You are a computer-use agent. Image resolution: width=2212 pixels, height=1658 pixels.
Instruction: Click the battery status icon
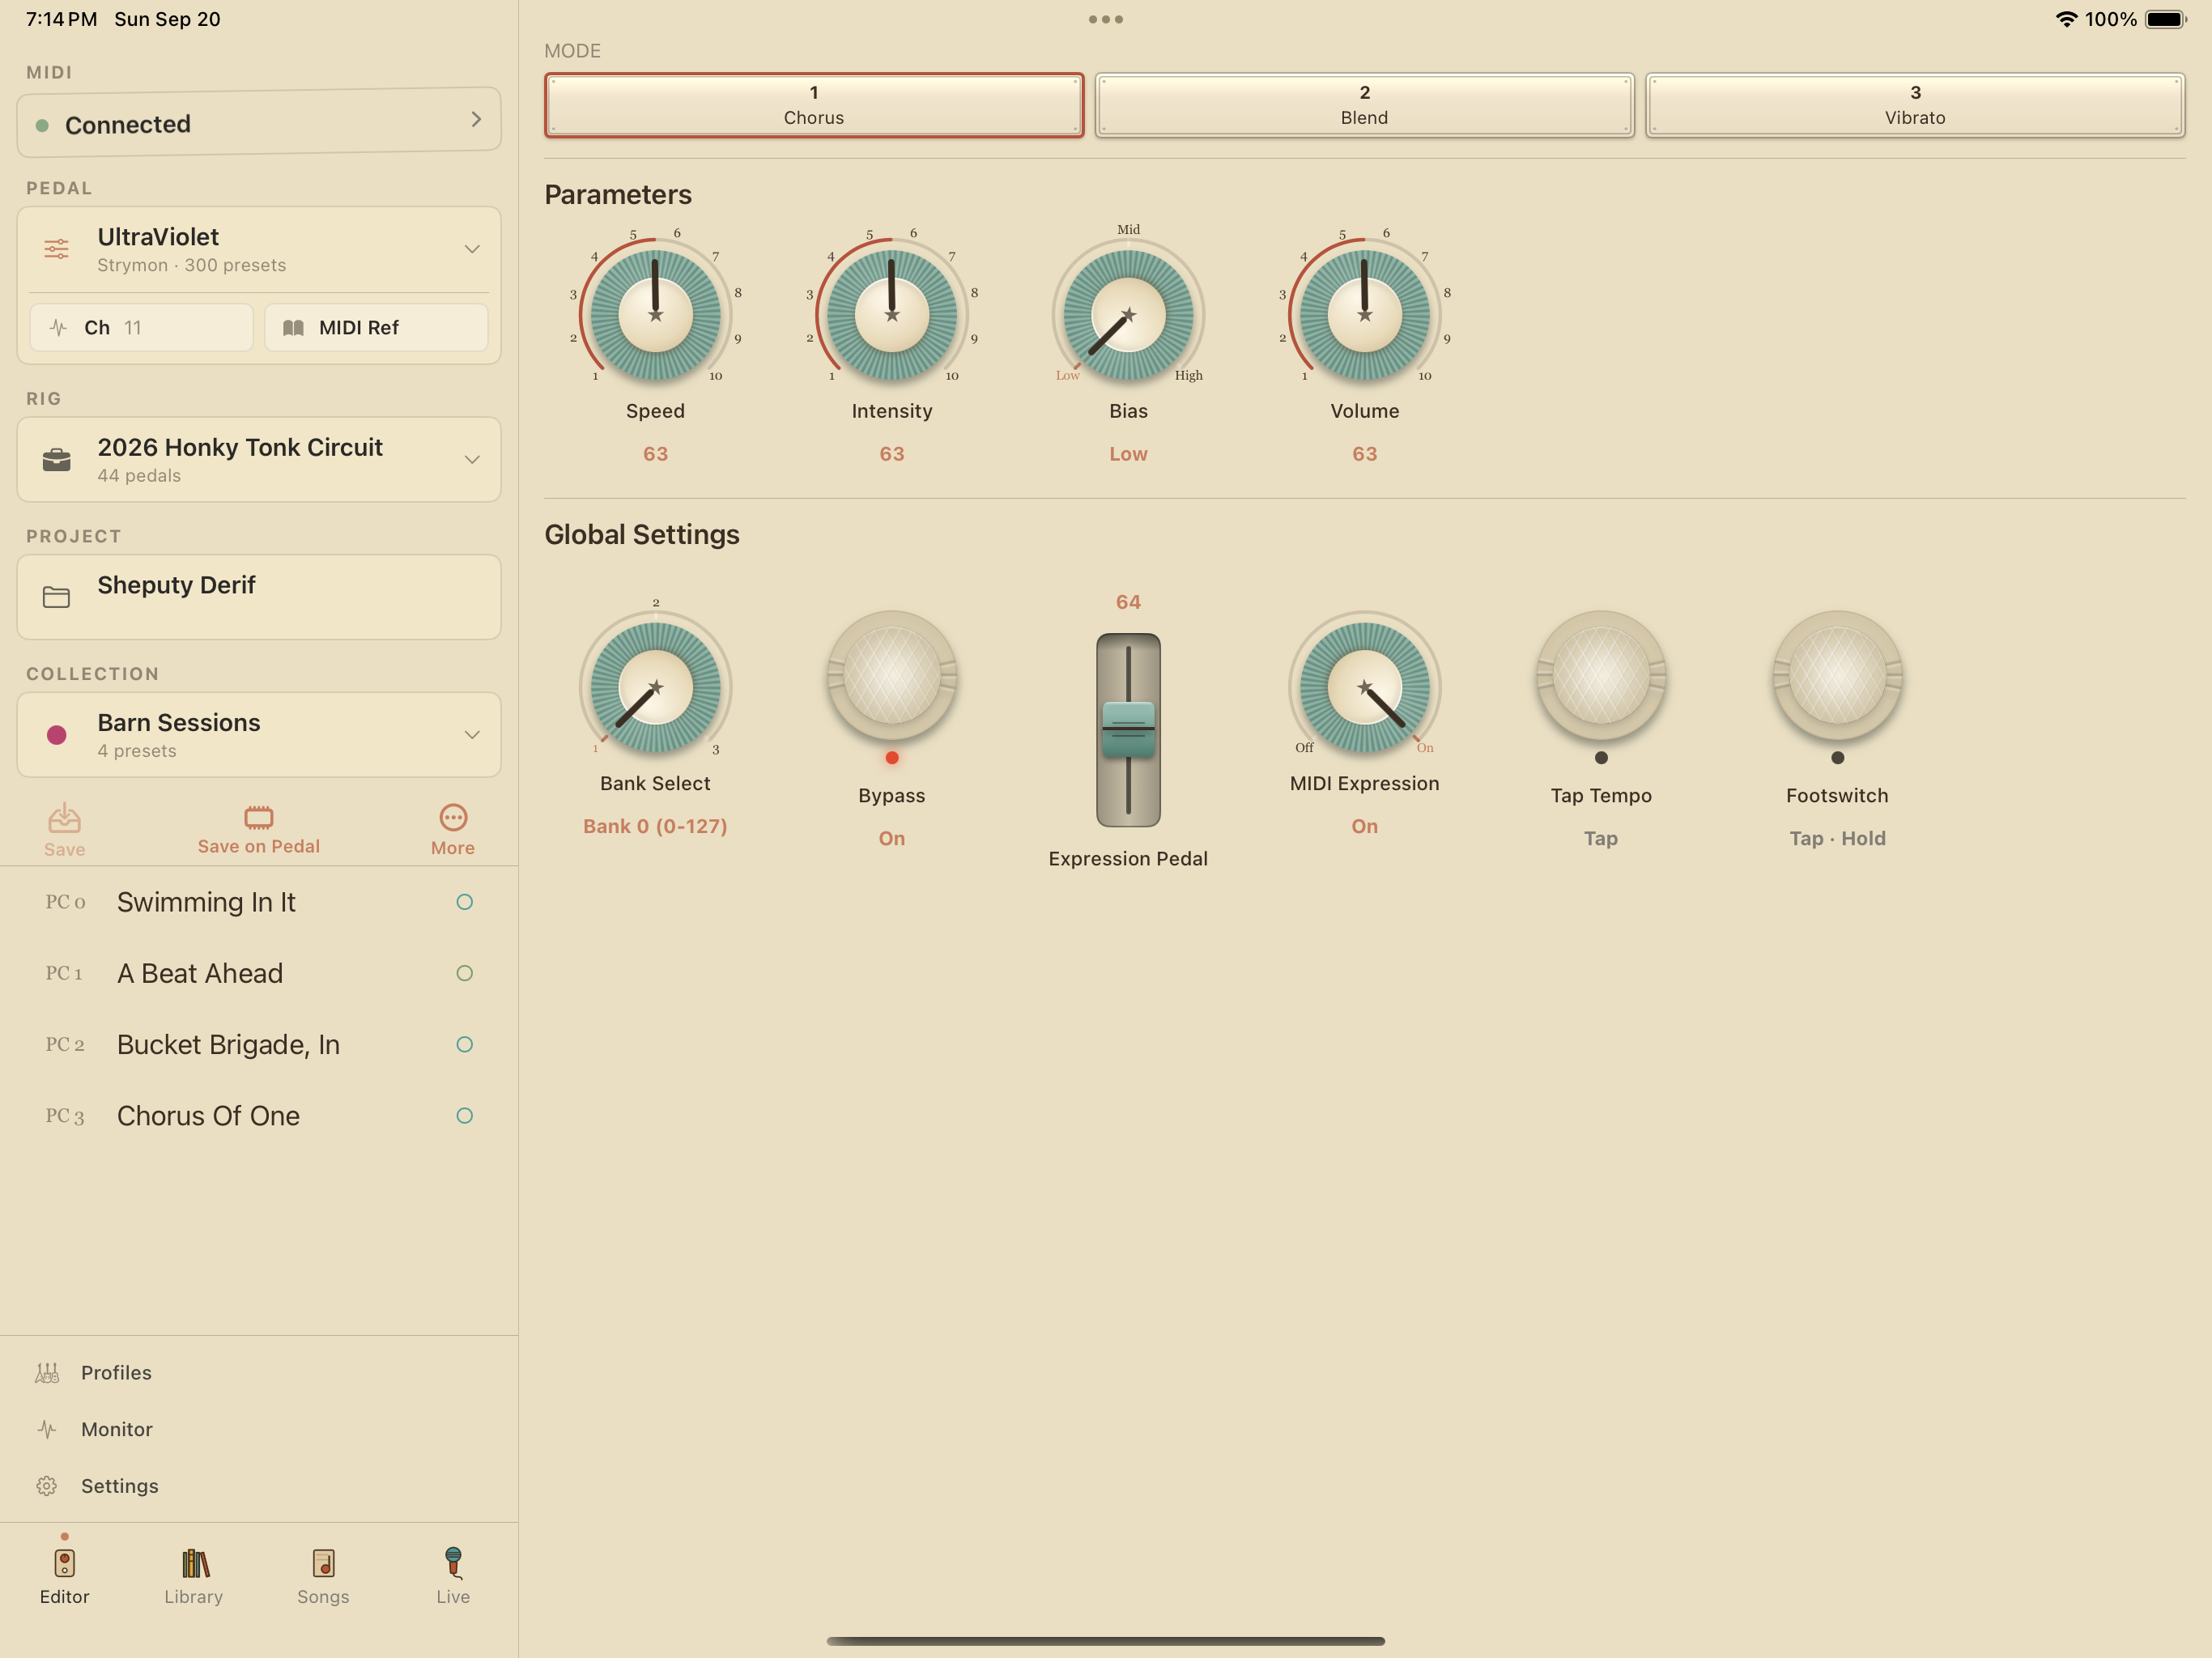(2165, 19)
